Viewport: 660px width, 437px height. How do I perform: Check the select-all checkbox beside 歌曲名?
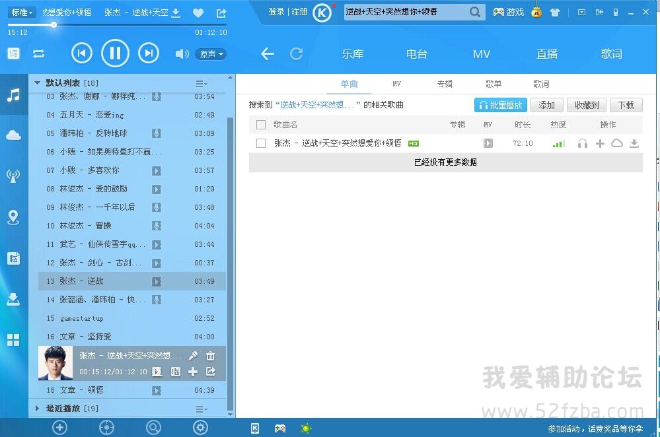(261, 125)
